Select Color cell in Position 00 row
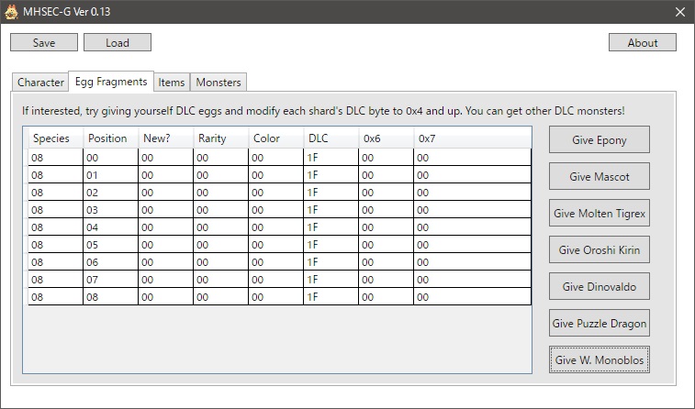The width and height of the screenshot is (695, 409). pos(275,158)
